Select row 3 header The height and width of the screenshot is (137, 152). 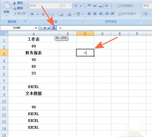pyautogui.click(x=4, y=53)
